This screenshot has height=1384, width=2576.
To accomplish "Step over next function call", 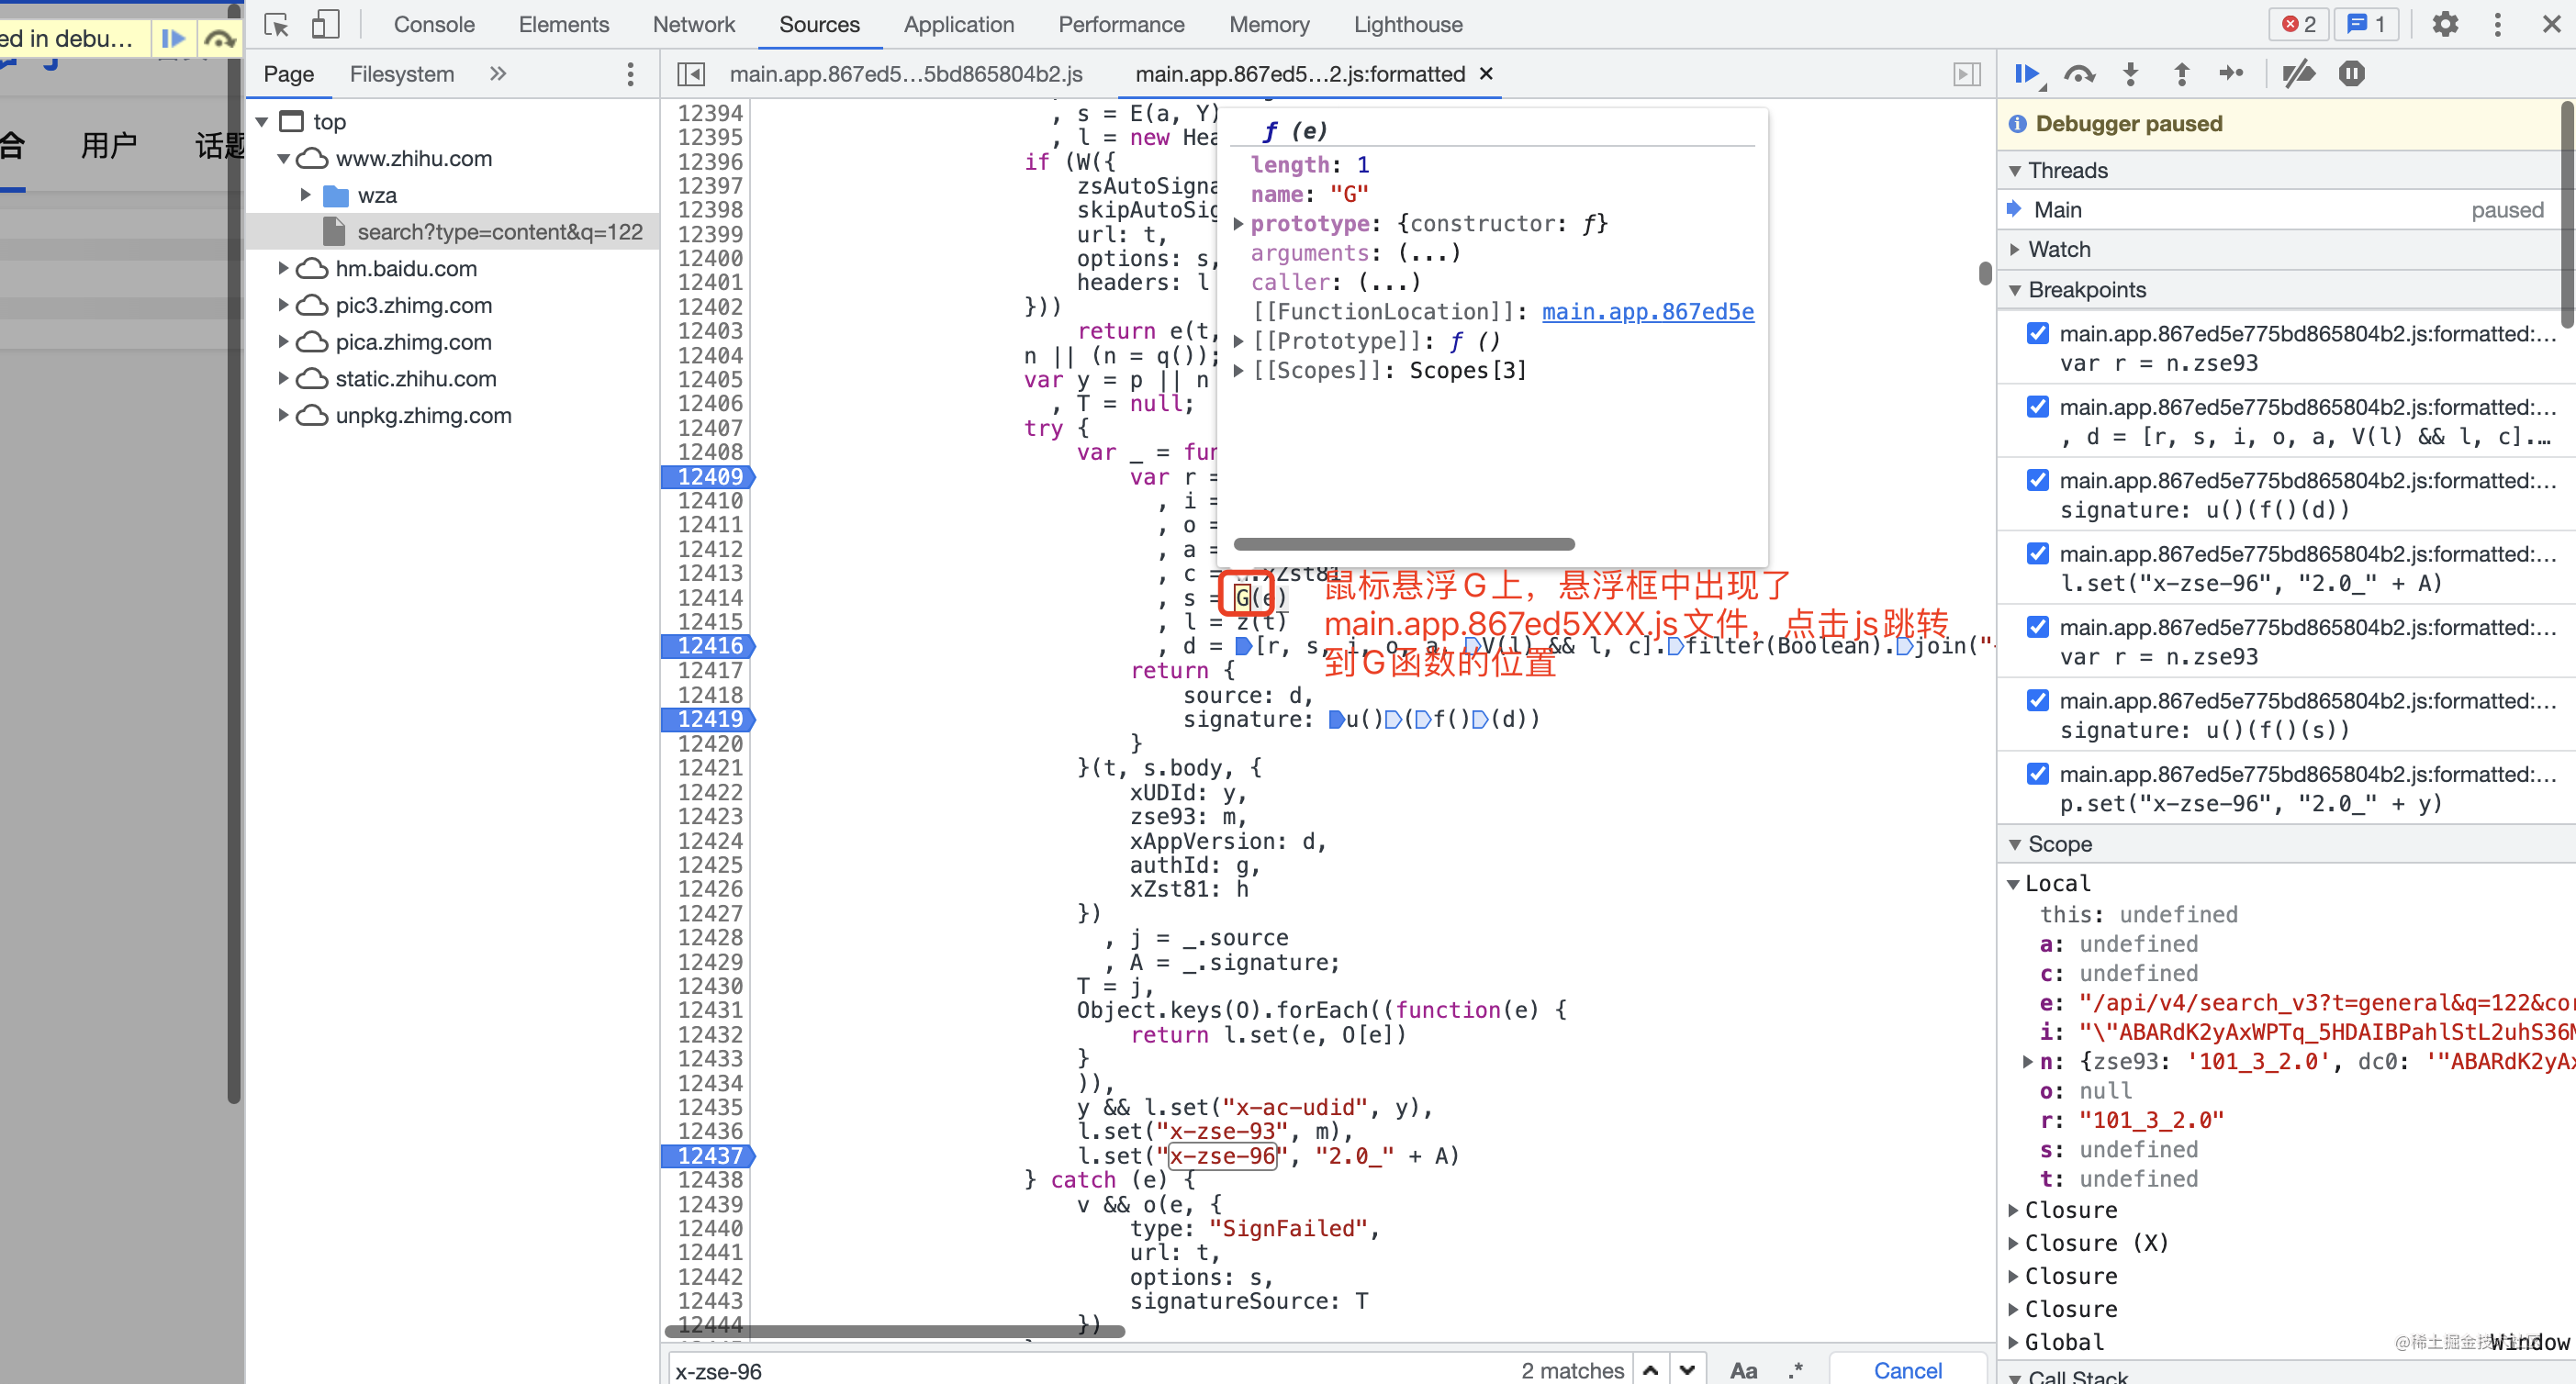I will pos(2079,74).
